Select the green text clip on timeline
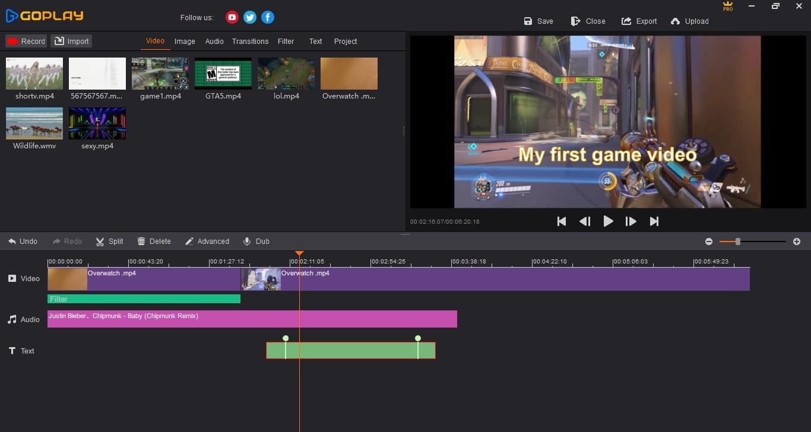Viewport: 811px width, 432px height. click(x=351, y=351)
